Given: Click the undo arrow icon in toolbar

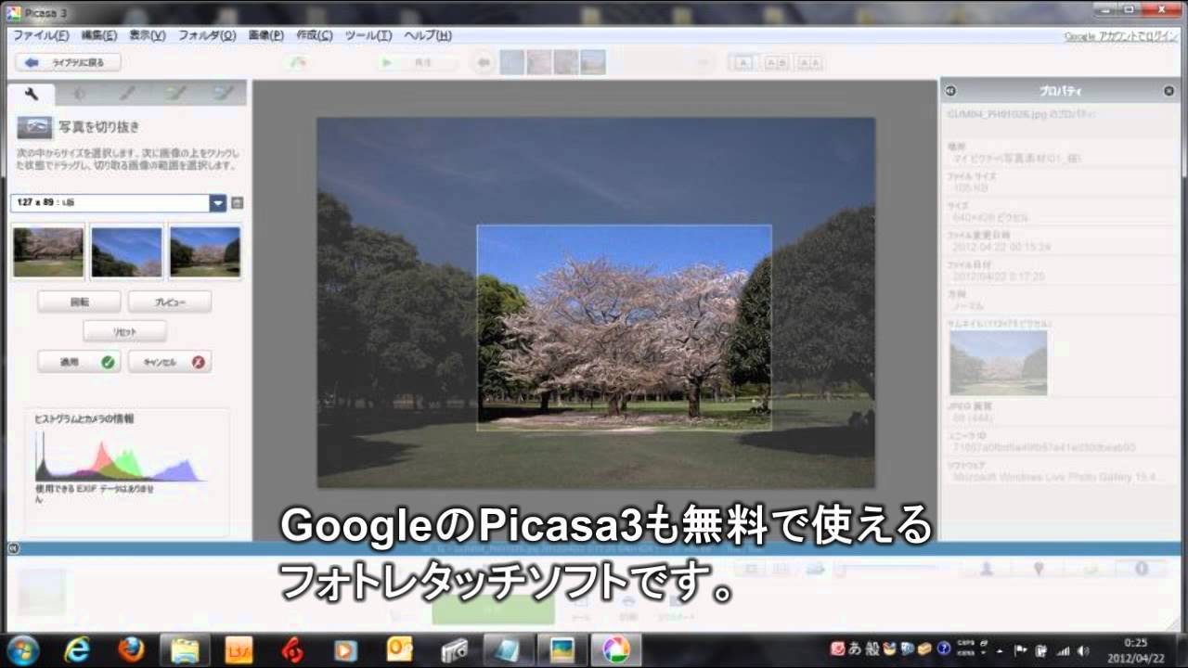Looking at the screenshot, I should point(297,62).
